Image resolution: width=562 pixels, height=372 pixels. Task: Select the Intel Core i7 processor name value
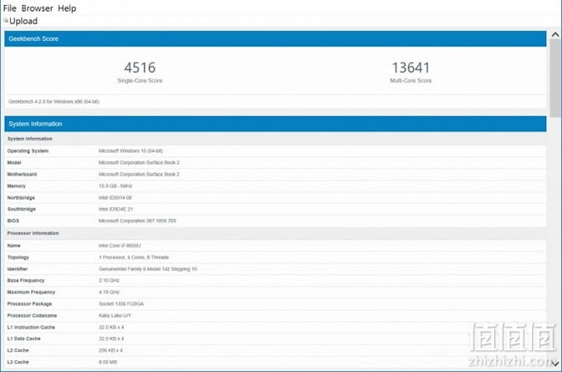pyautogui.click(x=120, y=246)
